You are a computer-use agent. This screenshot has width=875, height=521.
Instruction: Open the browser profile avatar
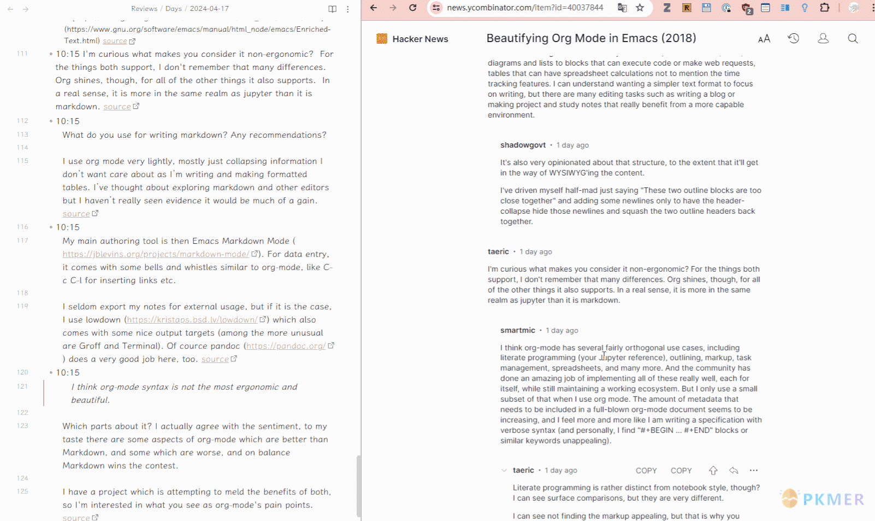pyautogui.click(x=854, y=8)
